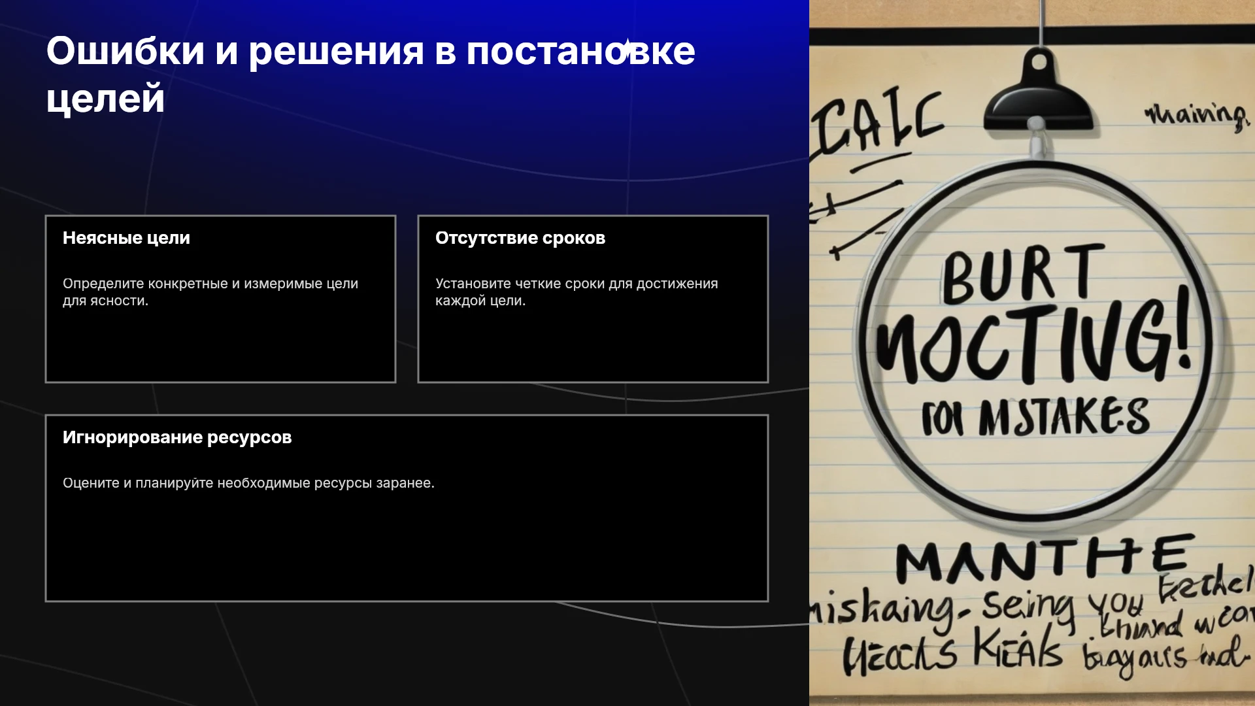Image resolution: width=1255 pixels, height=706 pixels.
Task: Click the word "целей" on the title's second line
Action: [x=105, y=99]
